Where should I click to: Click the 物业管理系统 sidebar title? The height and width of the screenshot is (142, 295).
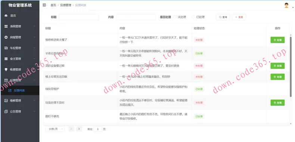pyautogui.click(x=20, y=6)
